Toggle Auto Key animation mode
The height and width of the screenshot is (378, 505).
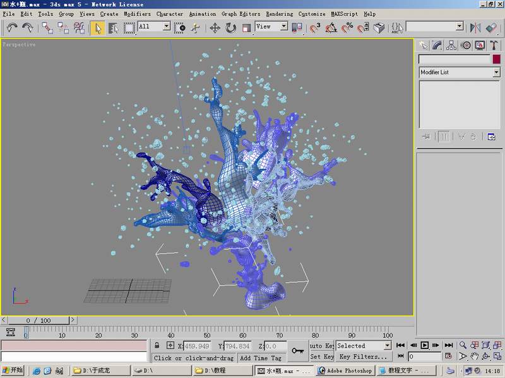(x=322, y=346)
